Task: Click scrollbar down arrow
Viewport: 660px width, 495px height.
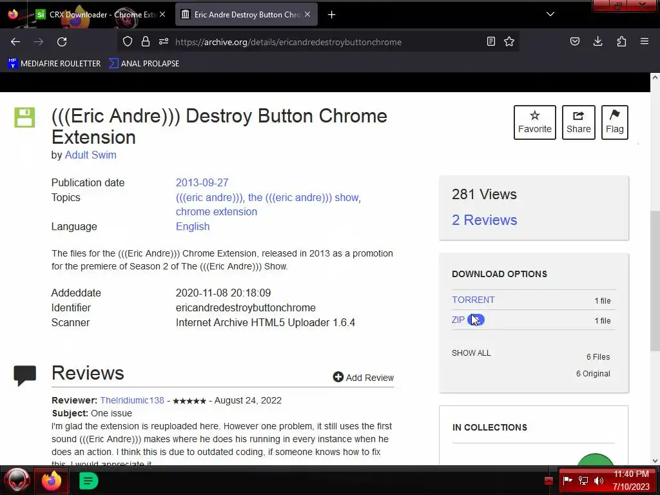Action: click(655, 460)
